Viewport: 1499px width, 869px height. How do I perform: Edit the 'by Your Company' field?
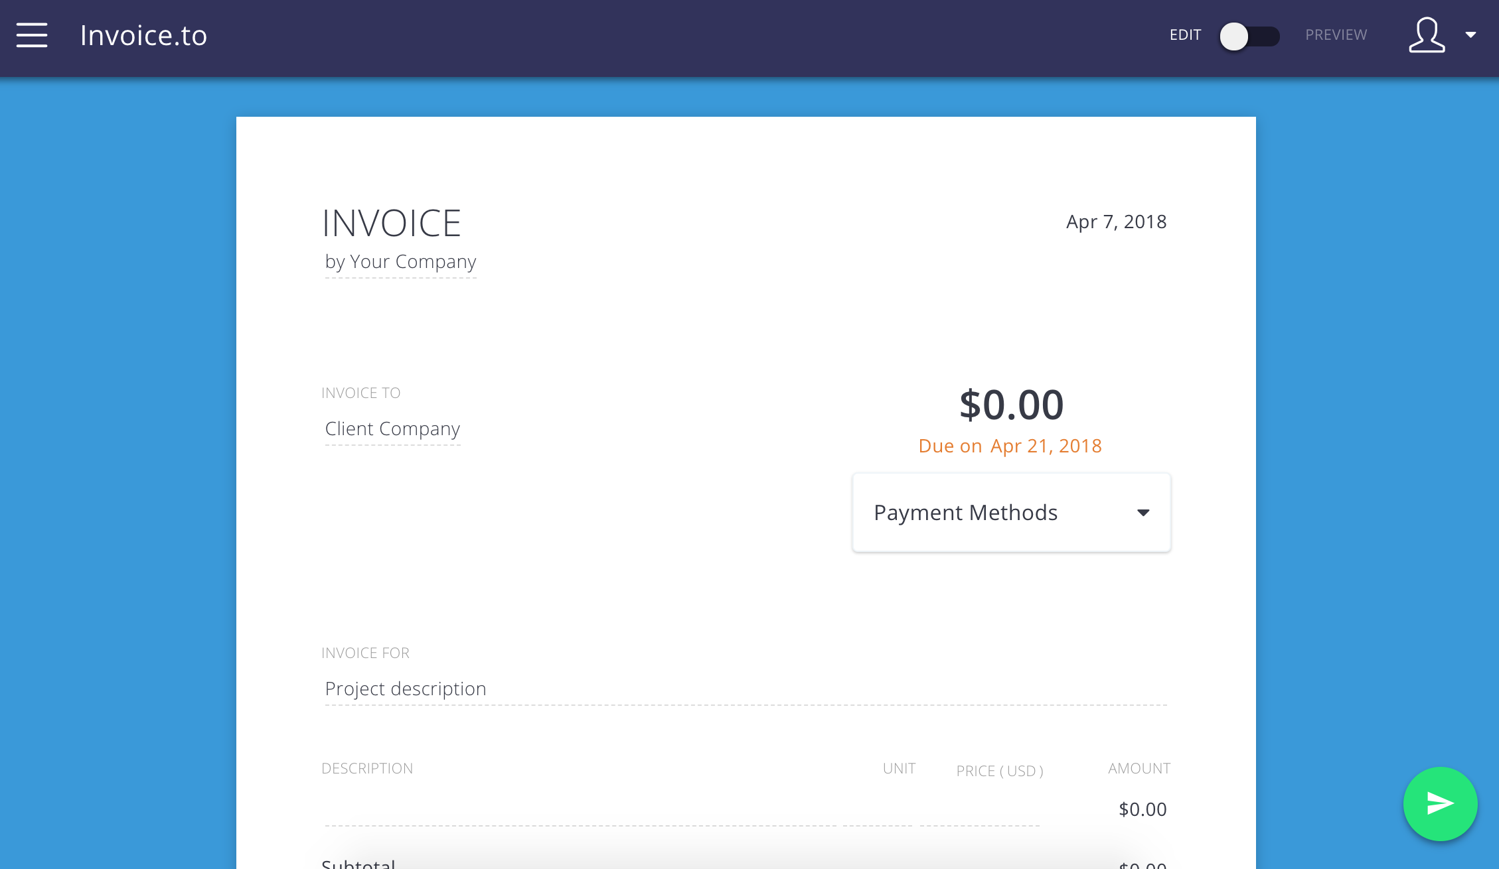tap(400, 262)
